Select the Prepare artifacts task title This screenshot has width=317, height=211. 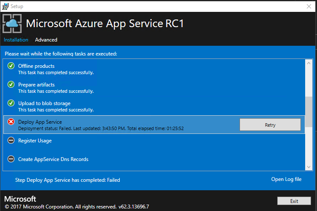pyautogui.click(x=36, y=85)
